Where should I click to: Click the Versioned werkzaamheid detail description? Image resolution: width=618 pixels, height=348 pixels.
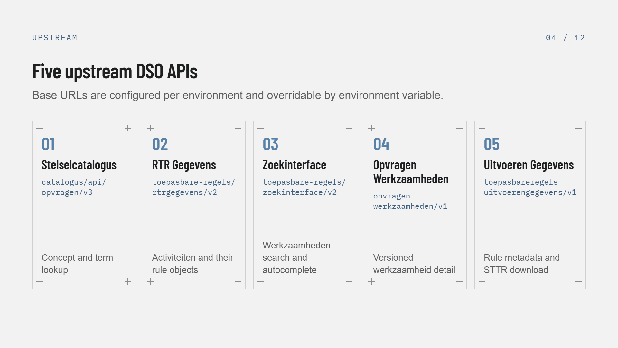pos(414,264)
